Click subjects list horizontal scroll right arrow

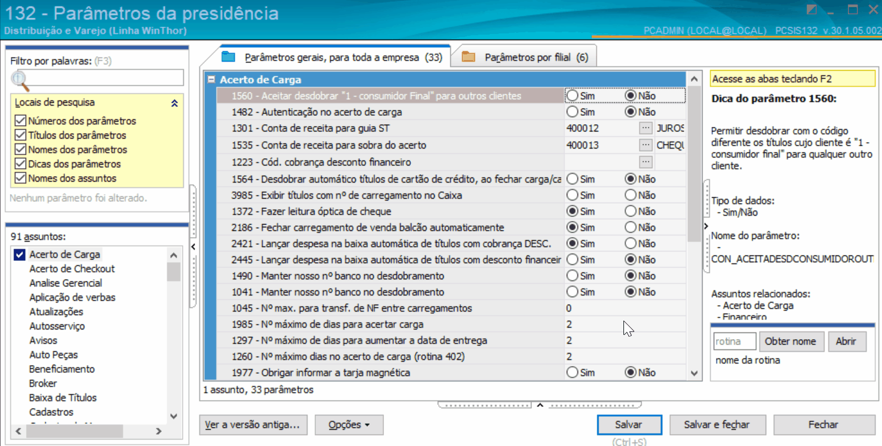(x=158, y=431)
